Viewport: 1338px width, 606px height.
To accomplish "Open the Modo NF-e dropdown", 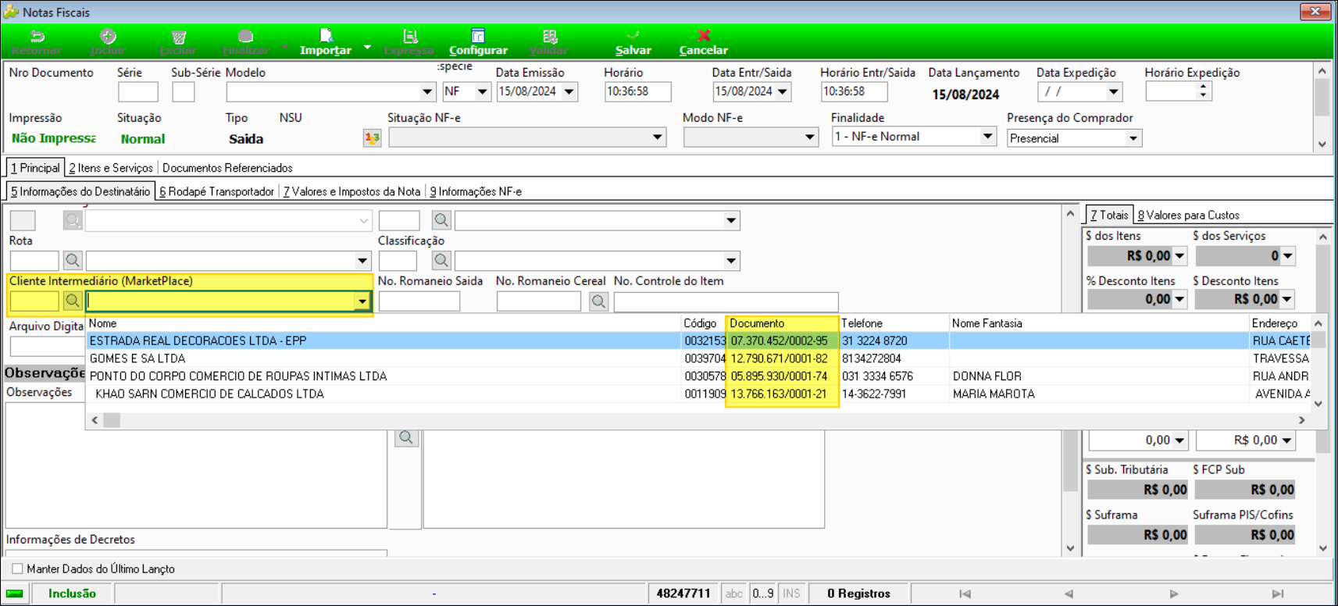I will point(809,137).
